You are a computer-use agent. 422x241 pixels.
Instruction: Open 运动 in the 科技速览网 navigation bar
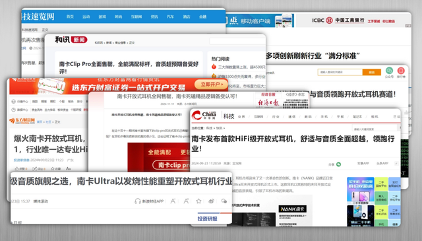(x=86, y=17)
